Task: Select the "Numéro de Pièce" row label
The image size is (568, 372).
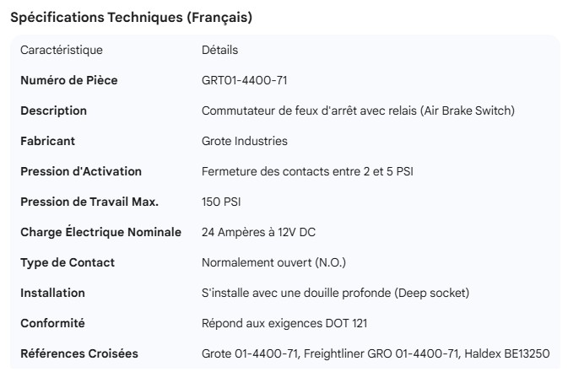Action: [x=69, y=81]
